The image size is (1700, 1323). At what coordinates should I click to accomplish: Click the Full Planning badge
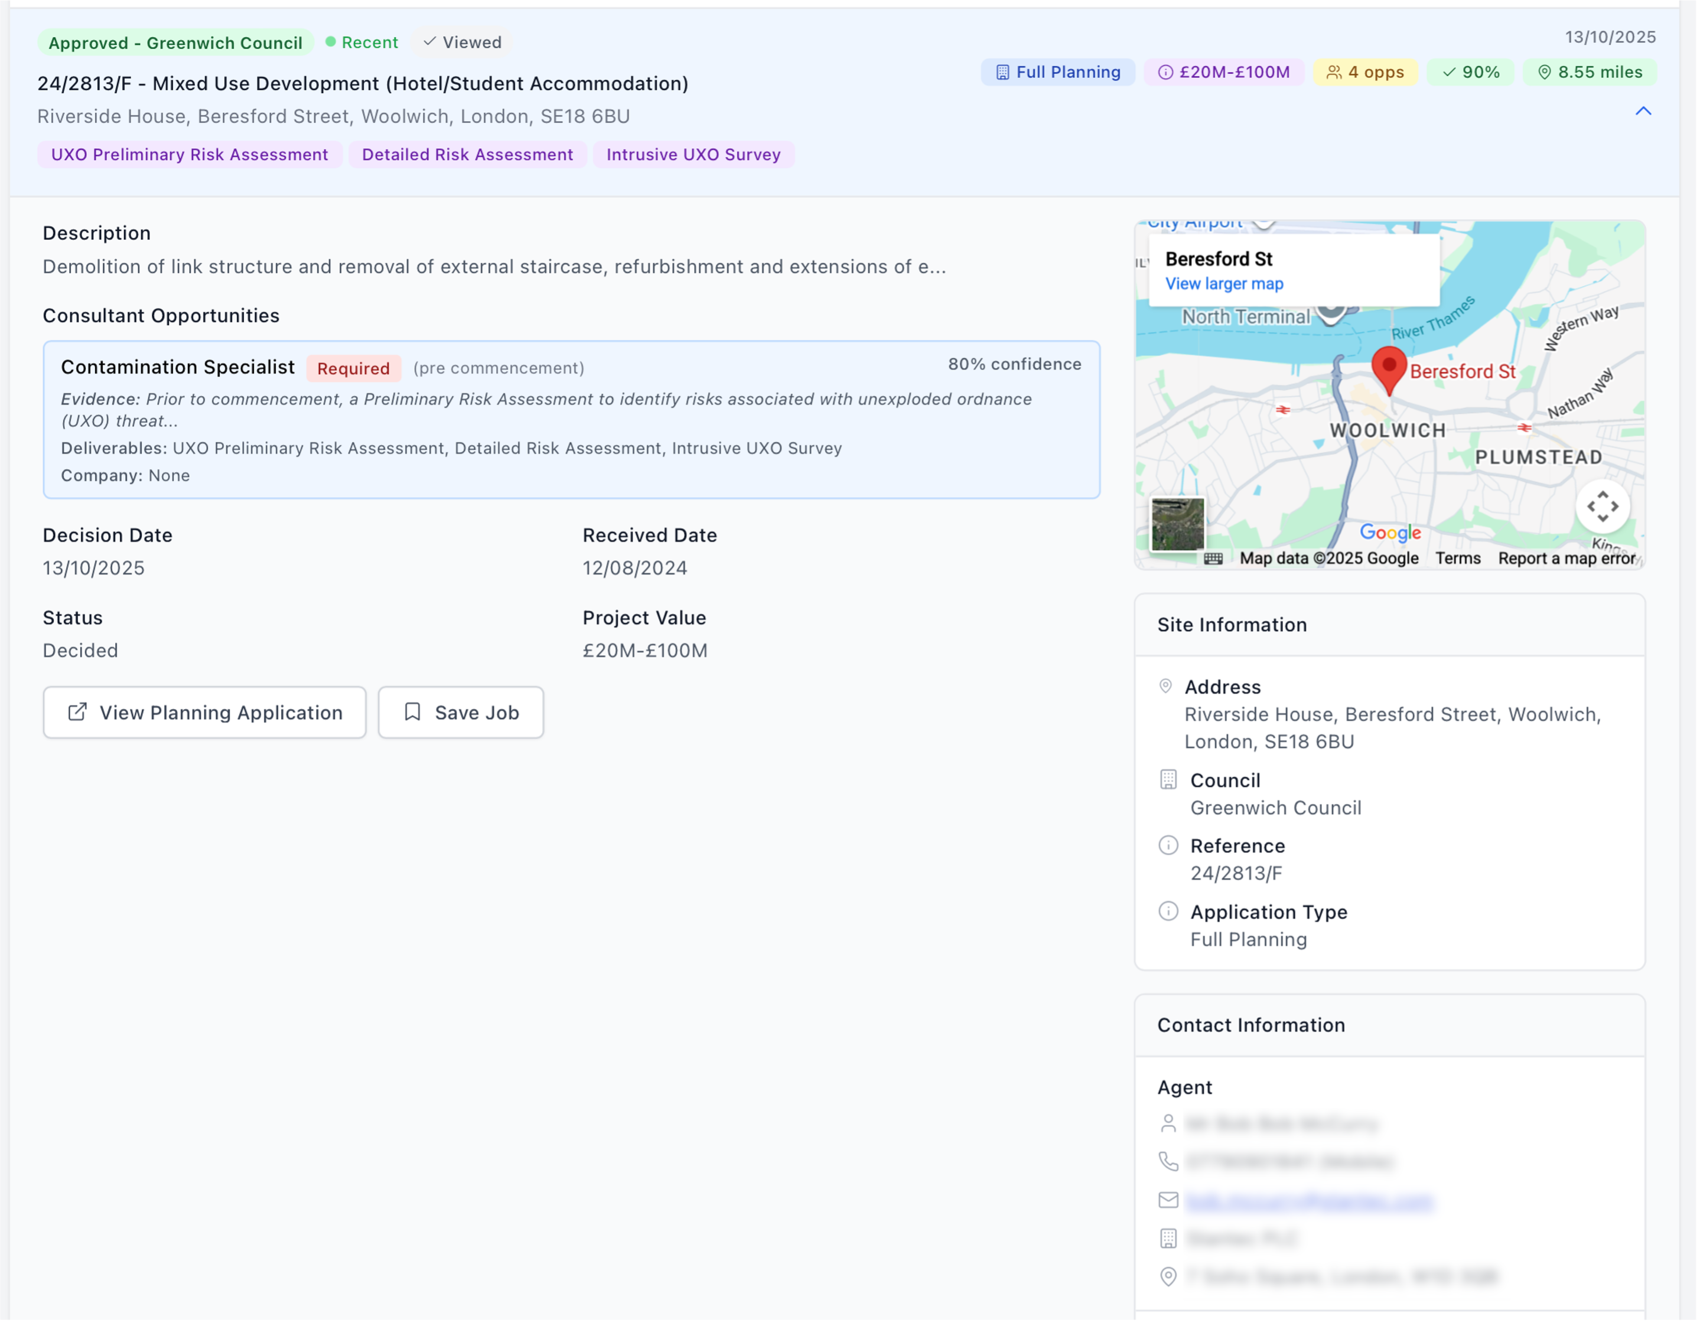[x=1059, y=73]
